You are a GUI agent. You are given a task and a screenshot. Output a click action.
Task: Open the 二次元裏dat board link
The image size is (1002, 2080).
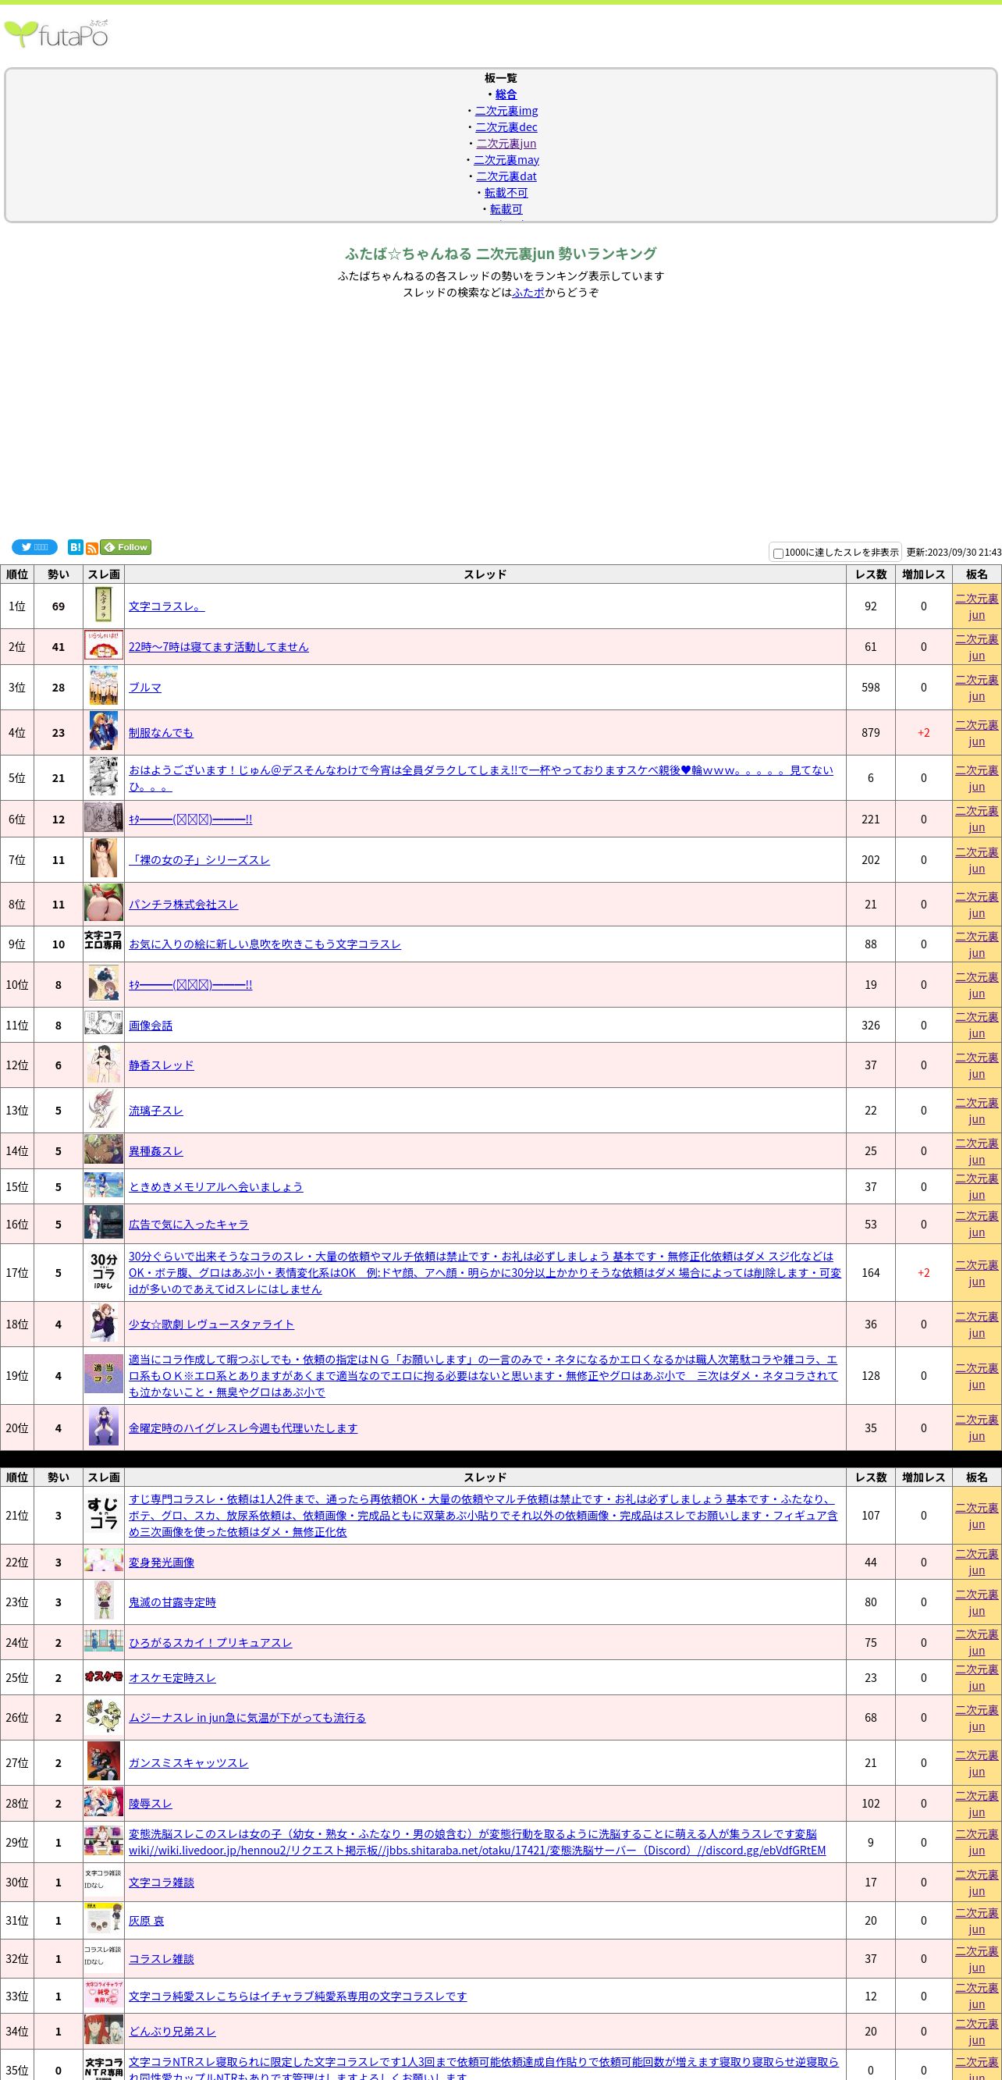[506, 176]
